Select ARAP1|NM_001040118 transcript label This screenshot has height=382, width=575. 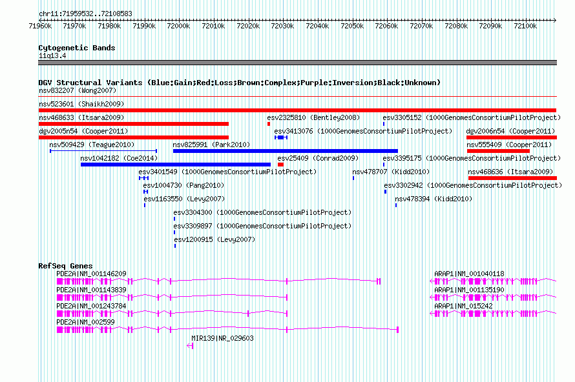tap(469, 274)
